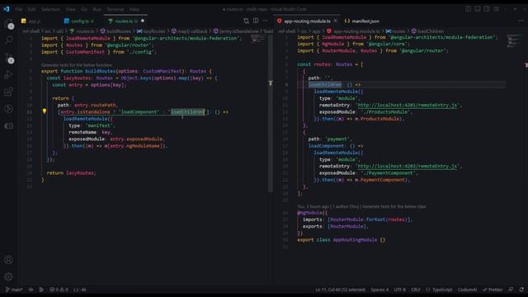Open More Actions for left editor group

(x=266, y=21)
